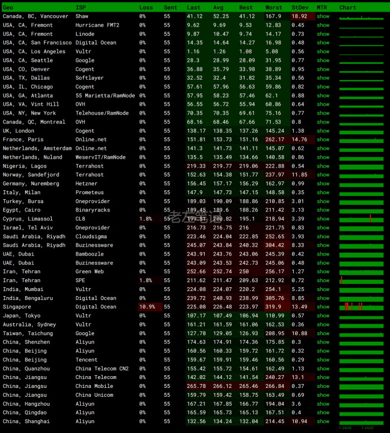The height and width of the screenshot is (433, 390).
Task: Select the 'Italy, Milan' geo cell
Action: (22, 193)
